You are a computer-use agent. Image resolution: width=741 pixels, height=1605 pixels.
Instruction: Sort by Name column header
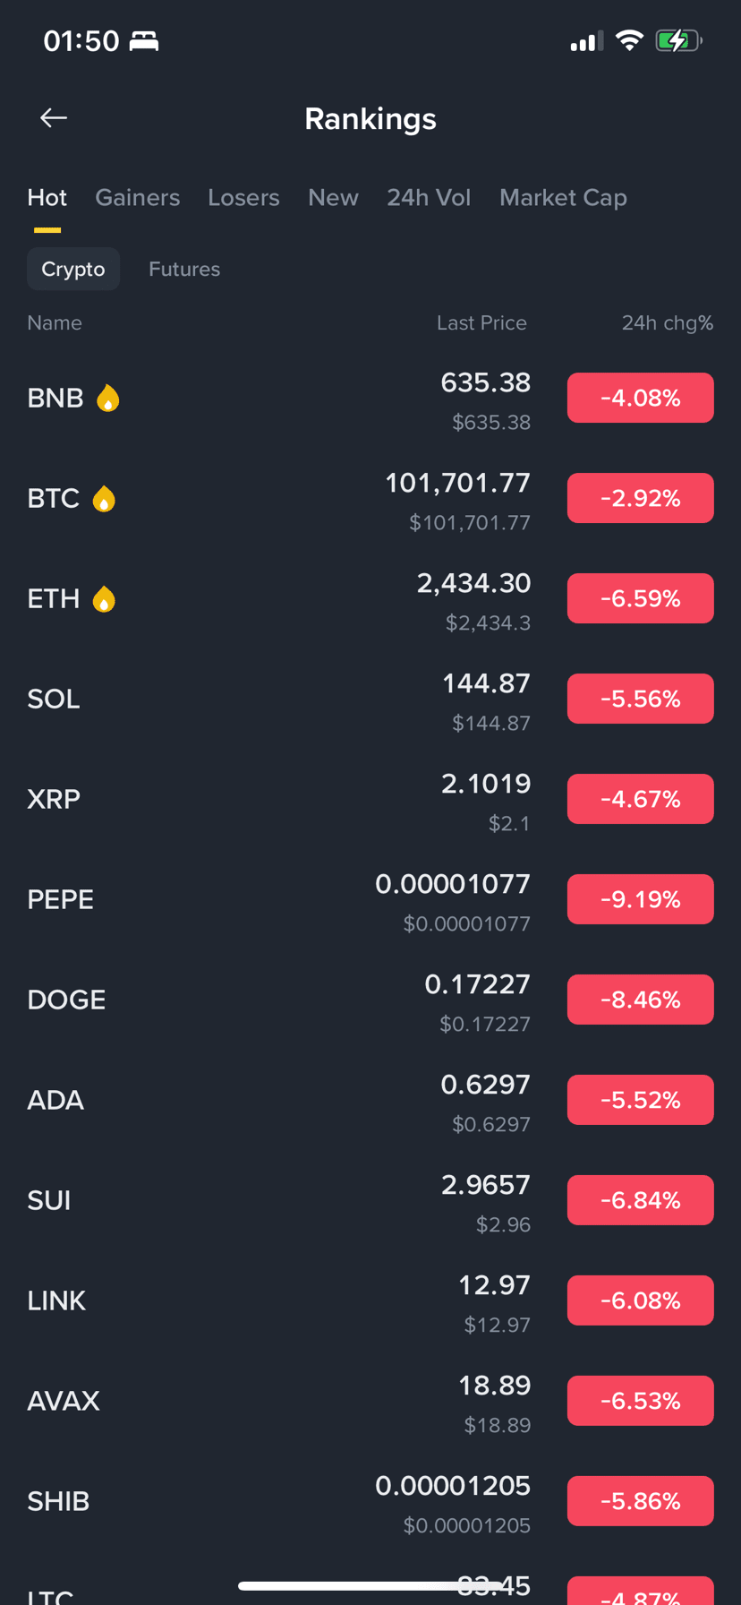tap(55, 322)
